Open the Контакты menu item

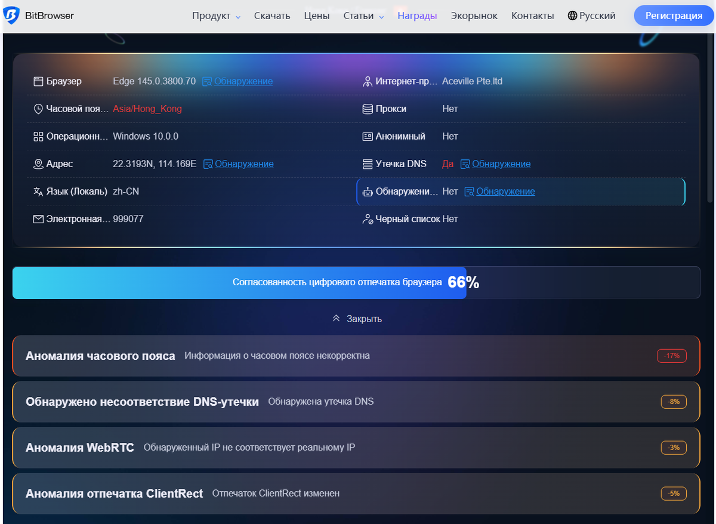coord(533,16)
